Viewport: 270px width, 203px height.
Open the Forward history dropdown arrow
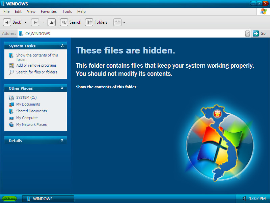43,22
